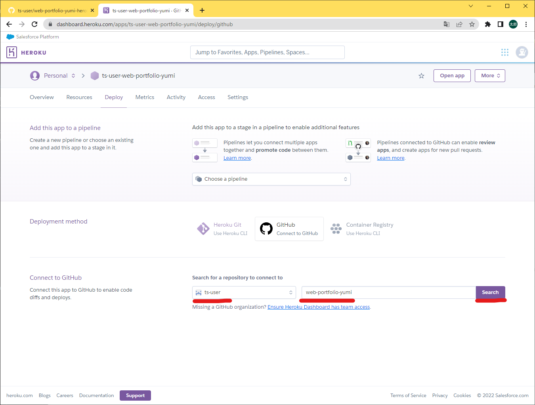Viewport: 535px width, 405px height.
Task: Open Learn more link about review apps
Action: pyautogui.click(x=391, y=158)
